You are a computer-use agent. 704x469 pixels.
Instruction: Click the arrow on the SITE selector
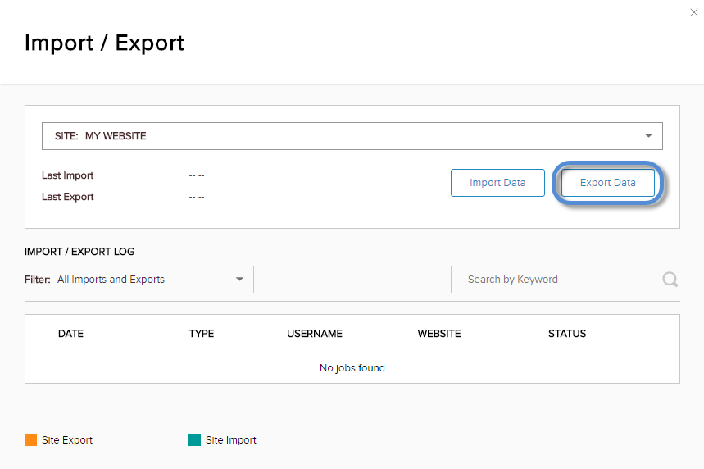pos(648,136)
